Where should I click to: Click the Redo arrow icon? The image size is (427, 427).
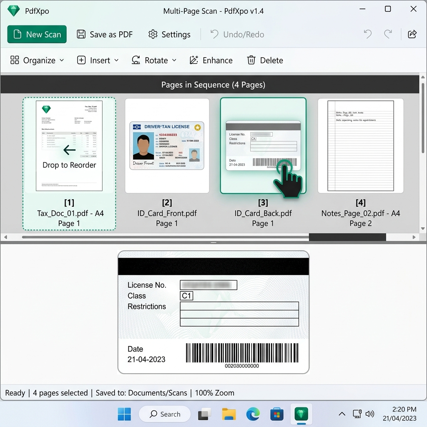(388, 34)
